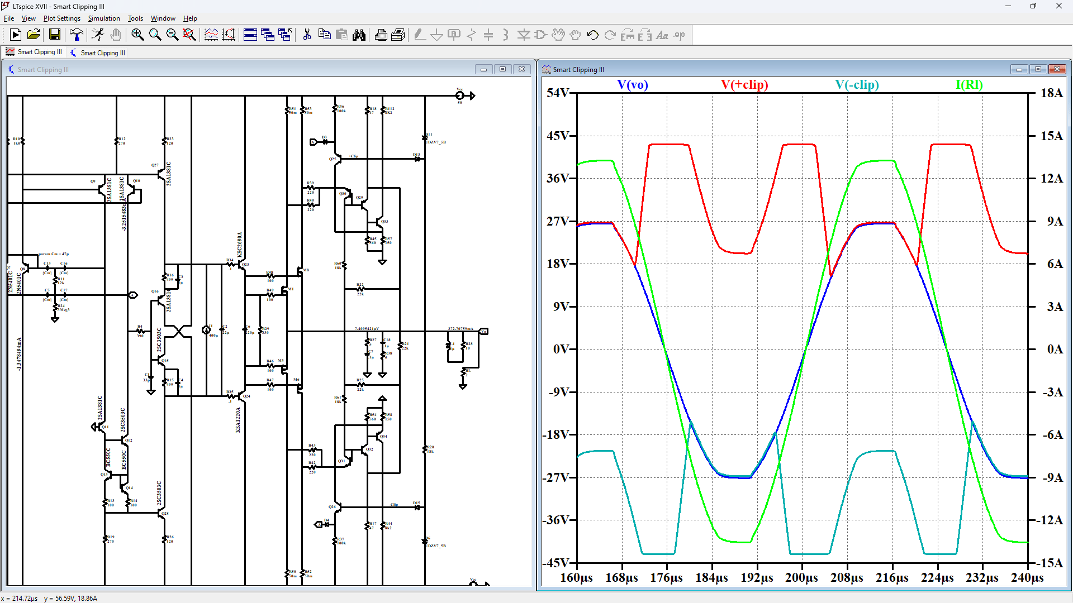Click the -15A right axis label
This screenshot has width=1073, height=603.
pos(1050,563)
